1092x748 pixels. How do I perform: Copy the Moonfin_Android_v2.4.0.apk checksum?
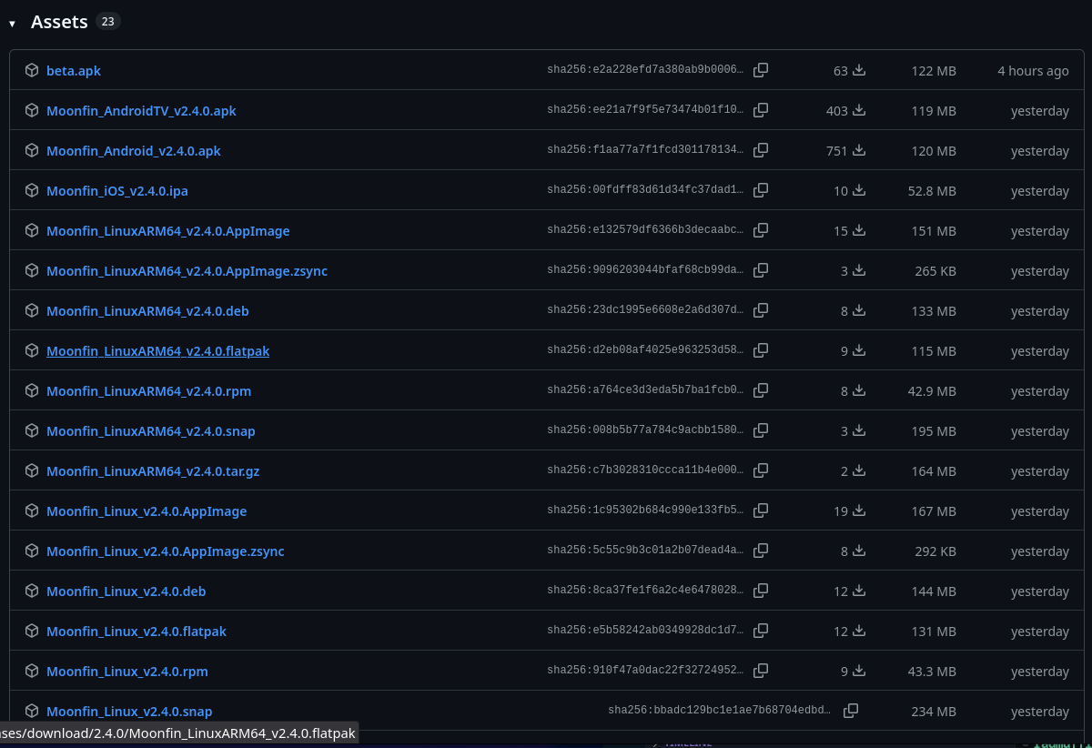pos(761,150)
